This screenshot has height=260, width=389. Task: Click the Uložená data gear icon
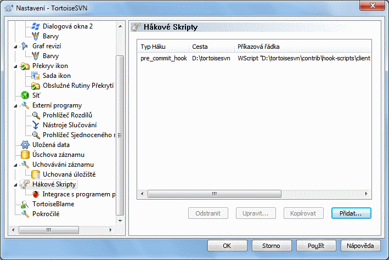25,145
